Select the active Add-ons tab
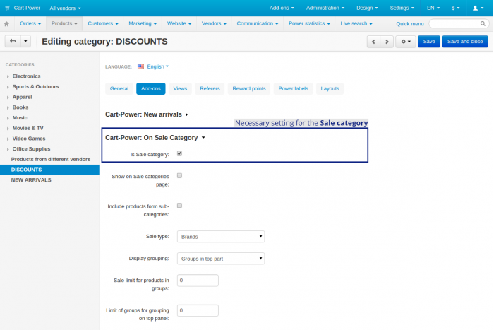Viewport: 494px width, 330px height. coord(151,88)
